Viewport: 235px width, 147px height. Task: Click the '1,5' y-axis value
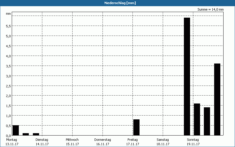tap(9, 106)
